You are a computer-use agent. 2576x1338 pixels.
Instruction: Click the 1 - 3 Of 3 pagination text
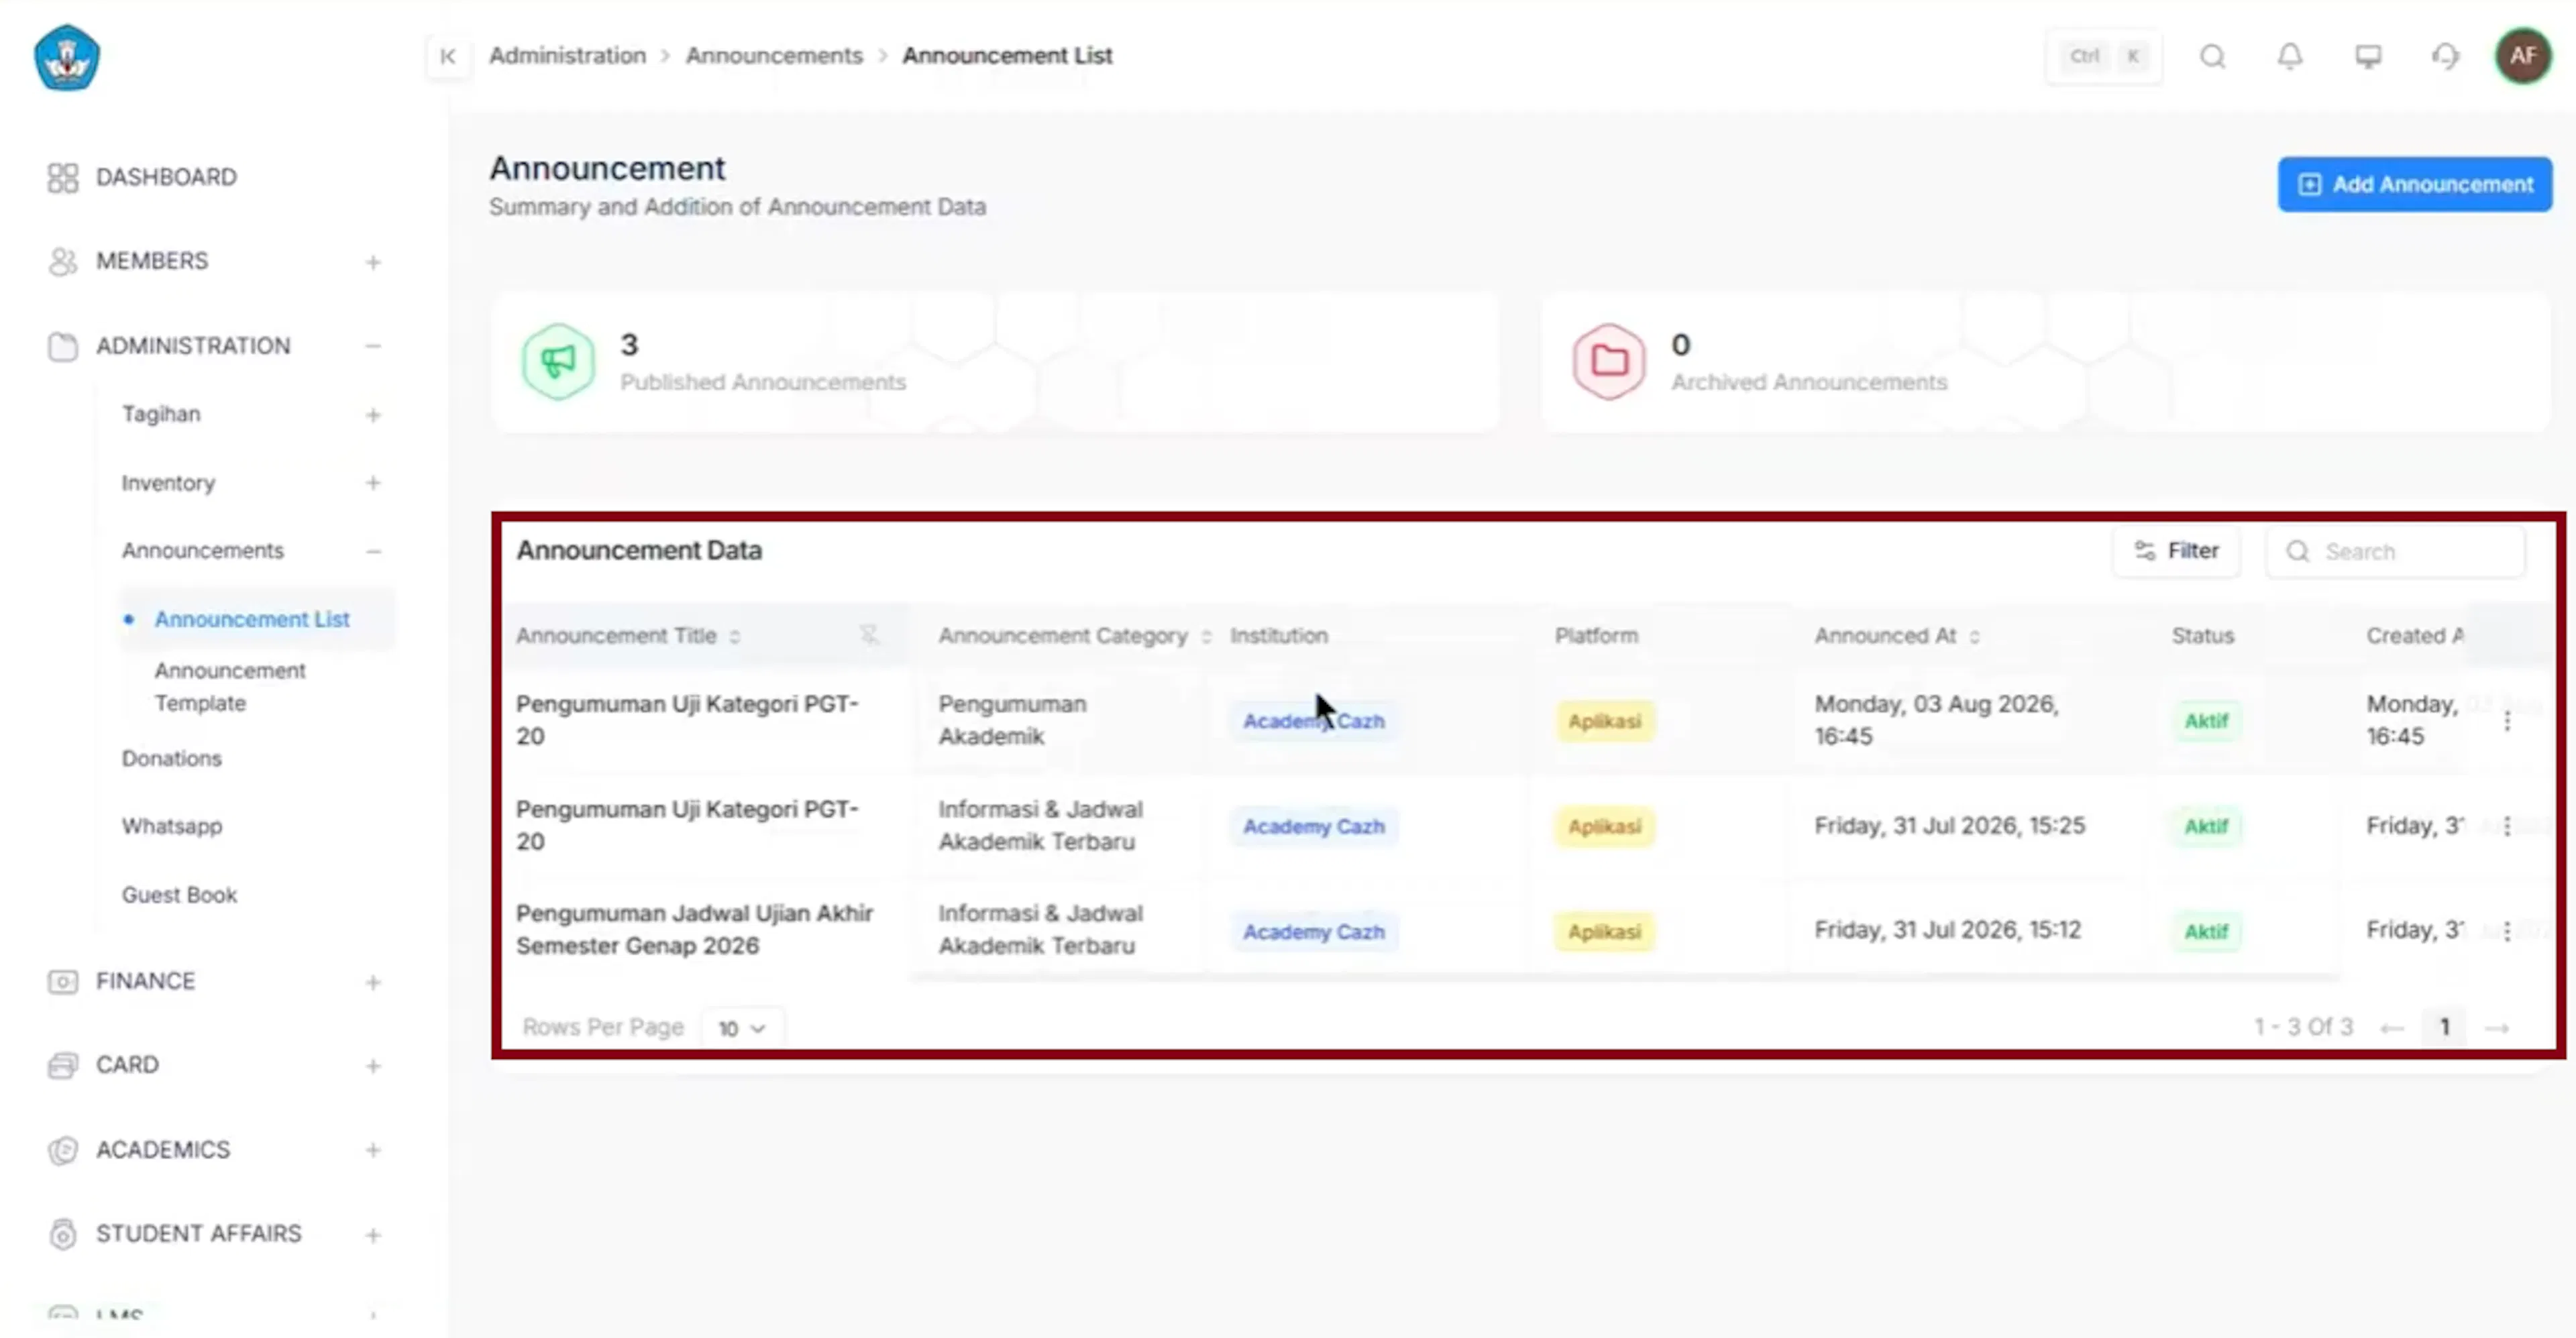(x=2303, y=1027)
